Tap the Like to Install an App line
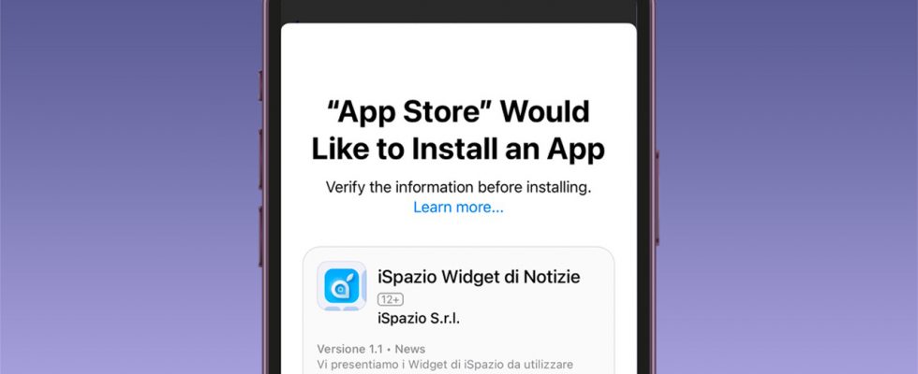The width and height of the screenshot is (918, 374). (x=458, y=149)
